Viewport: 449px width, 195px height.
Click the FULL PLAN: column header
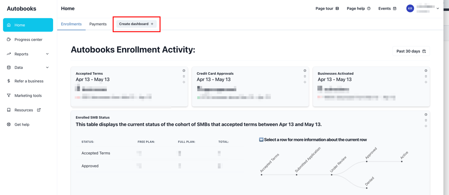(x=187, y=142)
